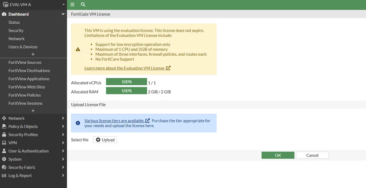Click the Upload license file button

pyautogui.click(x=105, y=140)
